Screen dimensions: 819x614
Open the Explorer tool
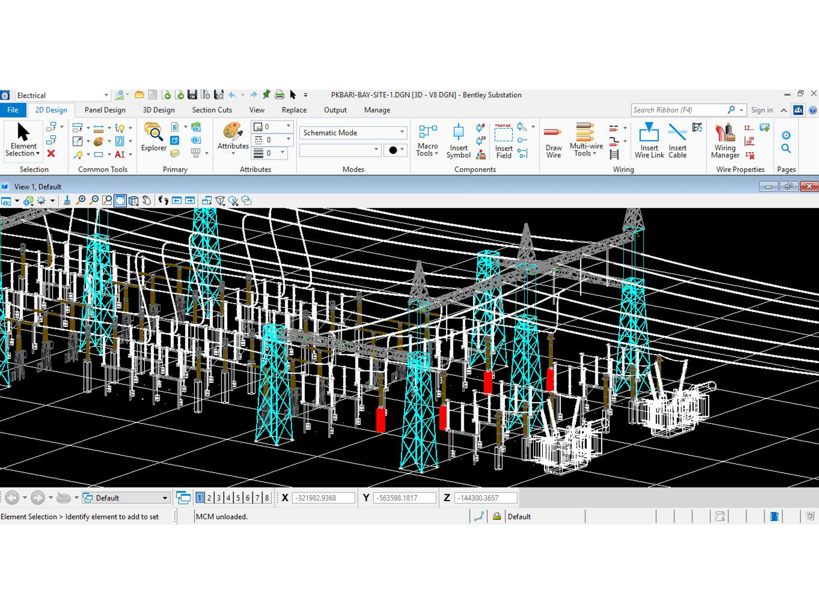154,137
